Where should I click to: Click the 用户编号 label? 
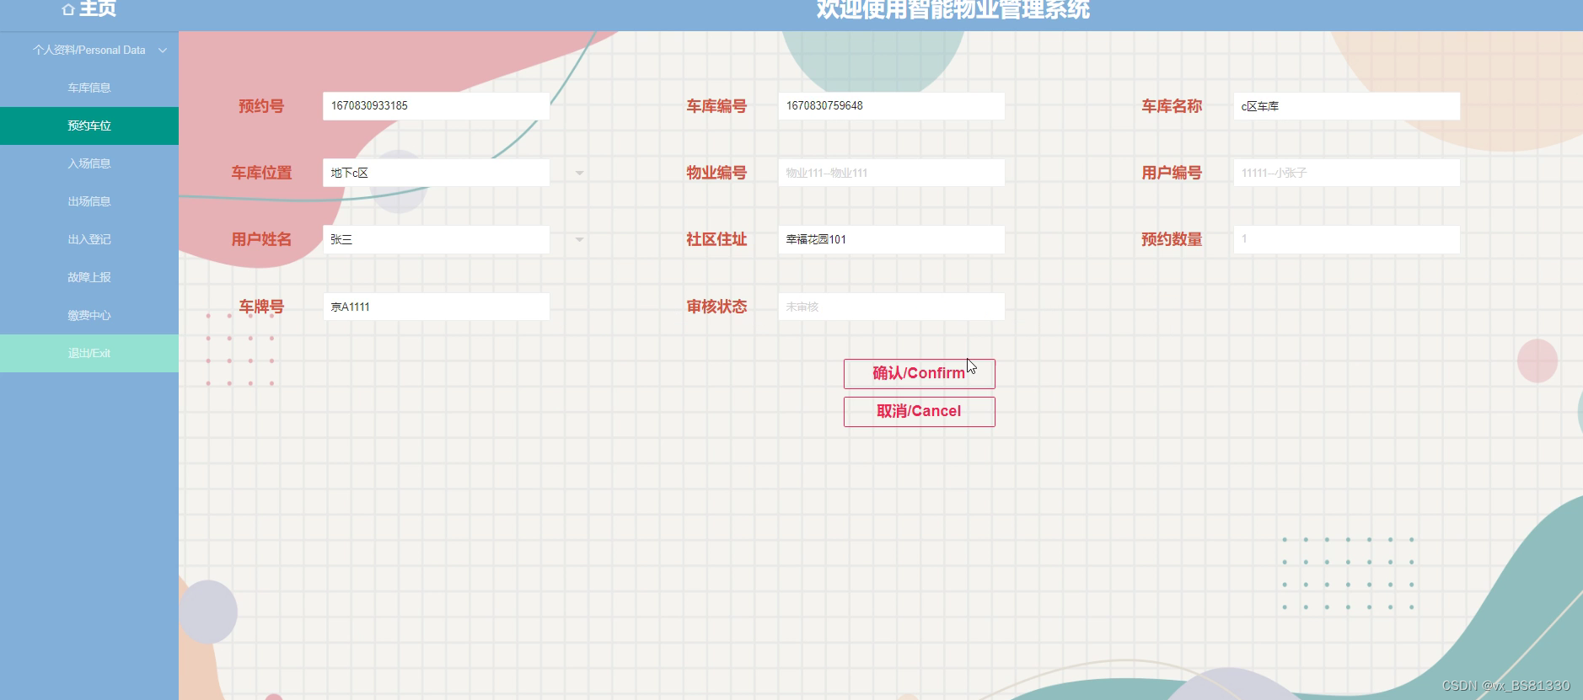click(x=1172, y=173)
